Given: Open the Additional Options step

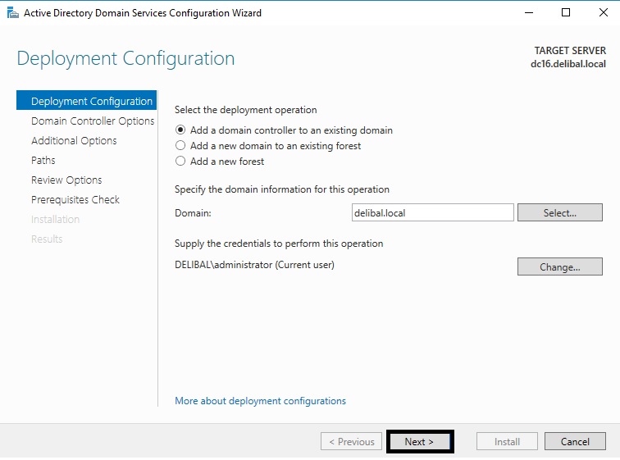Looking at the screenshot, I should point(74,141).
